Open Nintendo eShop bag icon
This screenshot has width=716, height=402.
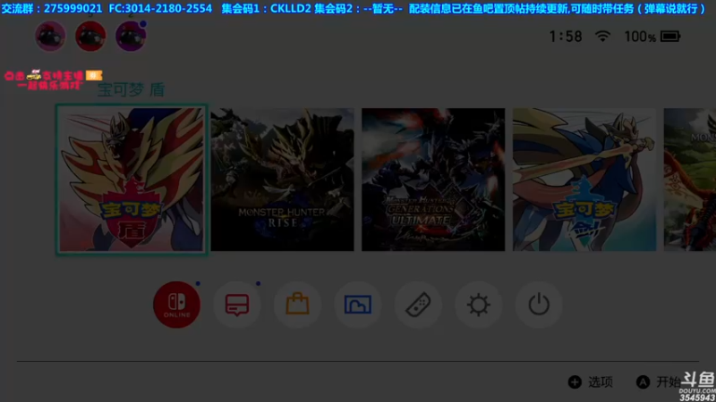click(297, 305)
